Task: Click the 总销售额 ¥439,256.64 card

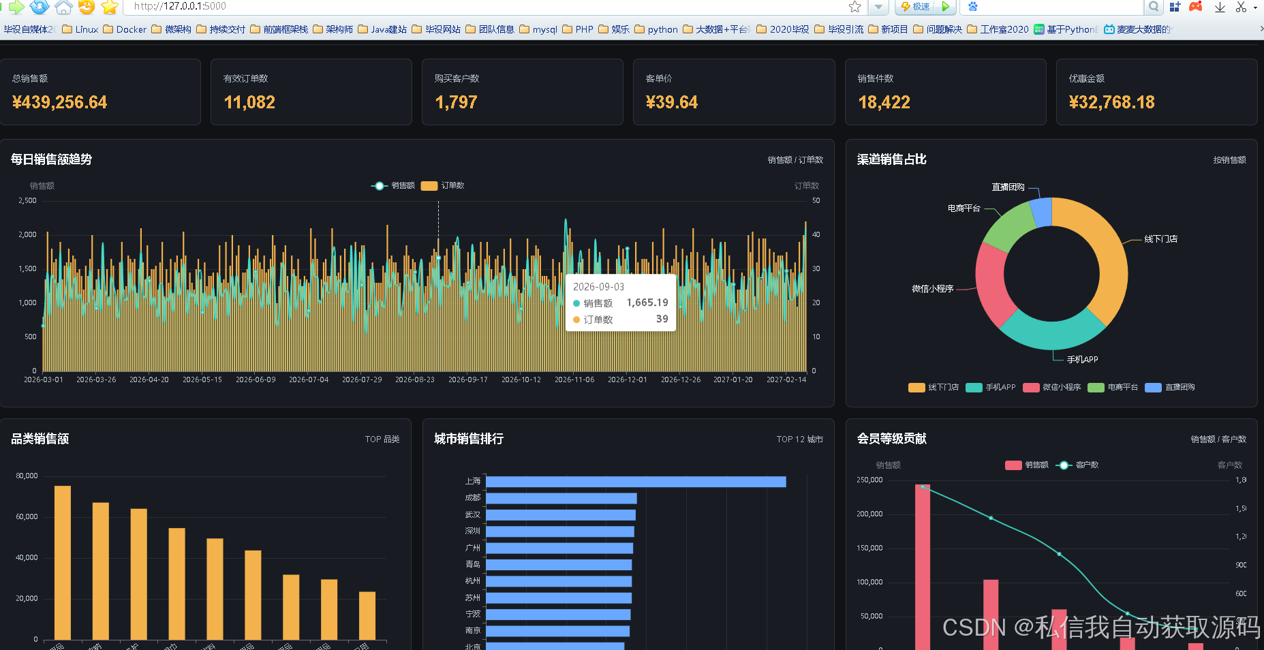Action: click(x=100, y=92)
